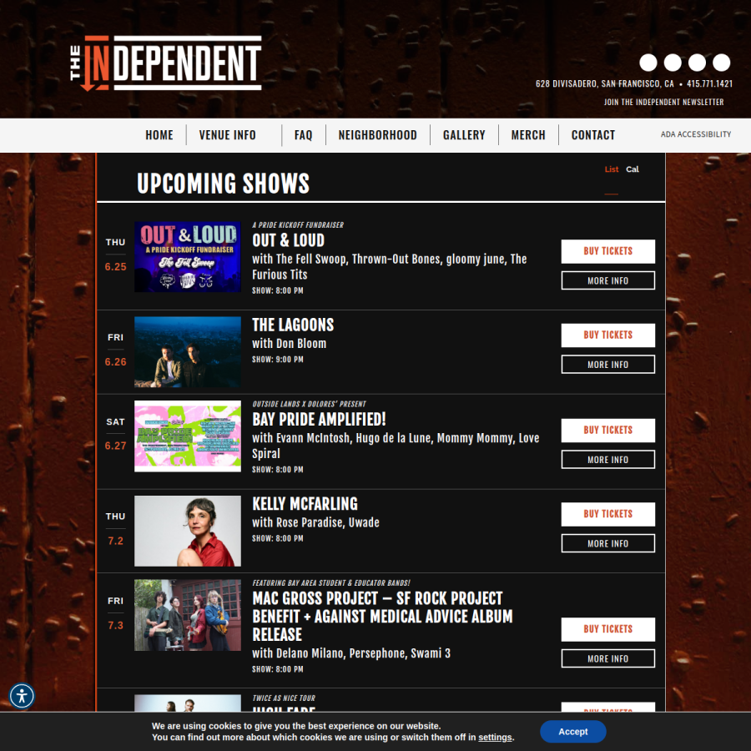
Task: Open the cookie settings link
Action: tap(495, 738)
